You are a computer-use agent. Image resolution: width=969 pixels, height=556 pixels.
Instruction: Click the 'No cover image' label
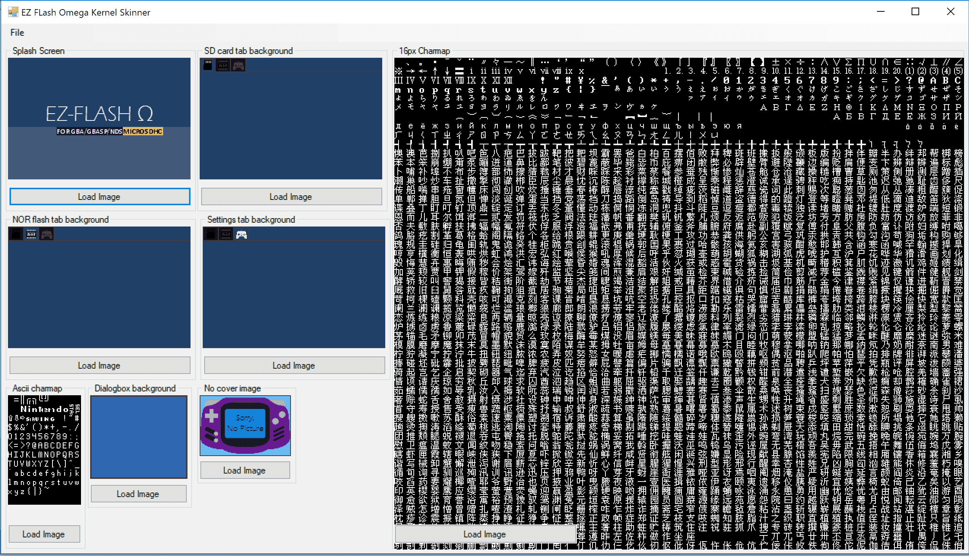[x=232, y=388]
